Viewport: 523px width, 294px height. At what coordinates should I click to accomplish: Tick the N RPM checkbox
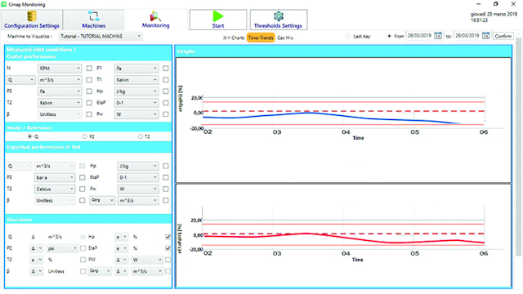pos(89,69)
